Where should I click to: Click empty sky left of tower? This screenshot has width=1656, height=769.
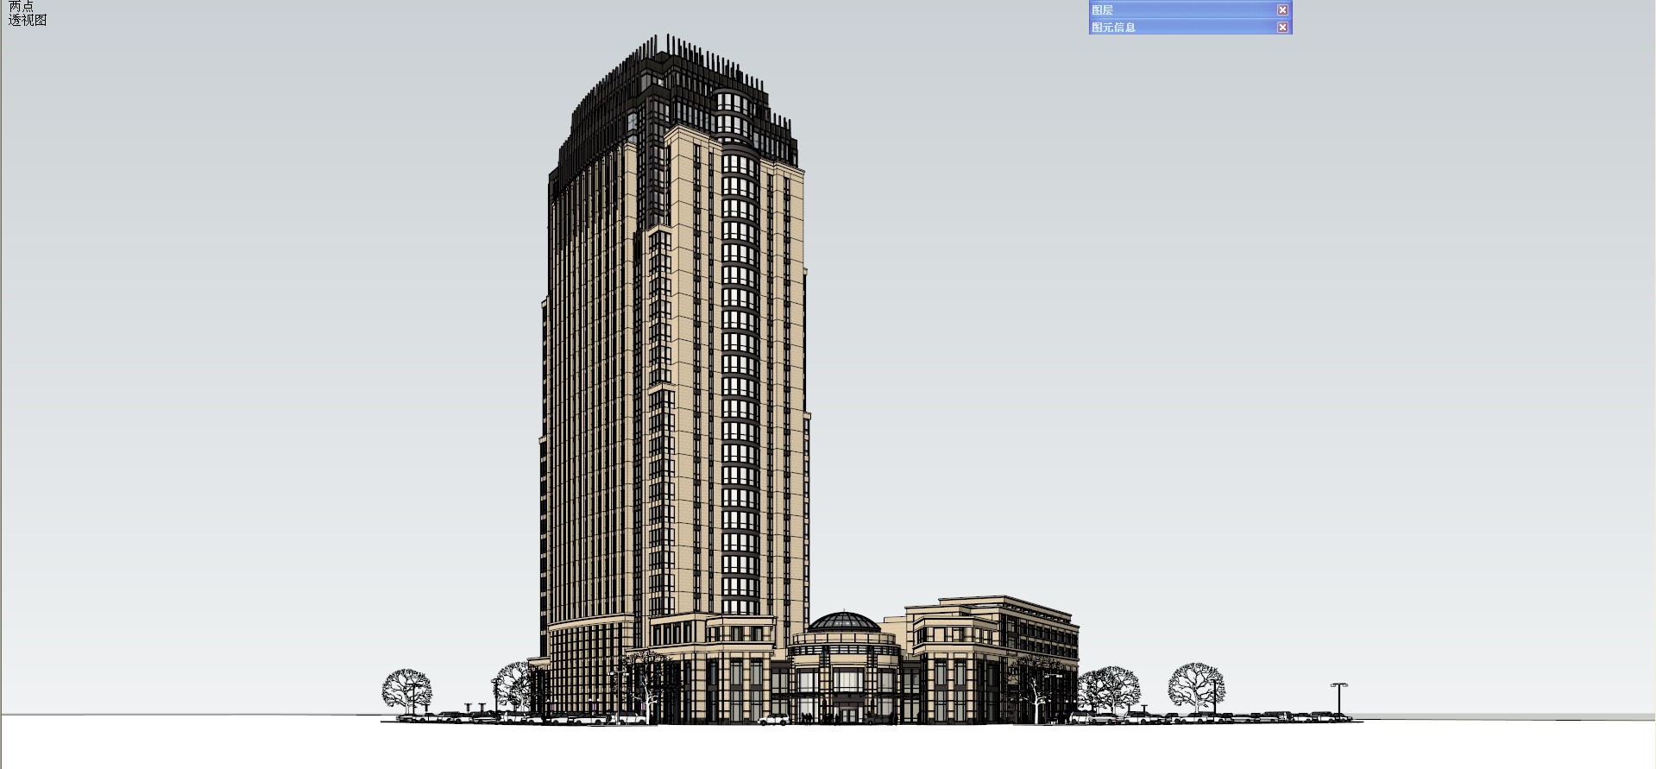pos(259,345)
